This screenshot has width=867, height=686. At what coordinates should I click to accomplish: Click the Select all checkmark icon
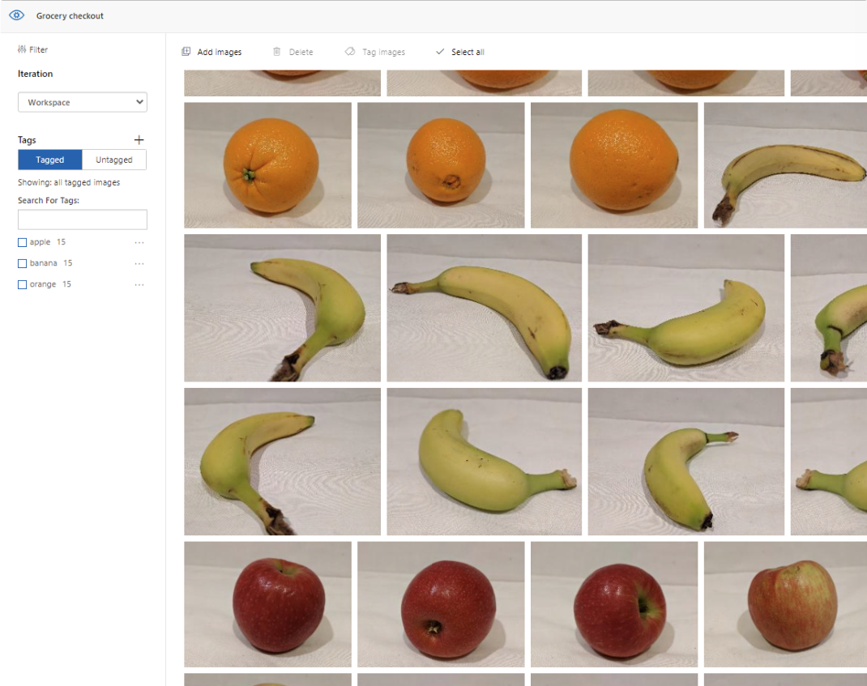(x=440, y=51)
